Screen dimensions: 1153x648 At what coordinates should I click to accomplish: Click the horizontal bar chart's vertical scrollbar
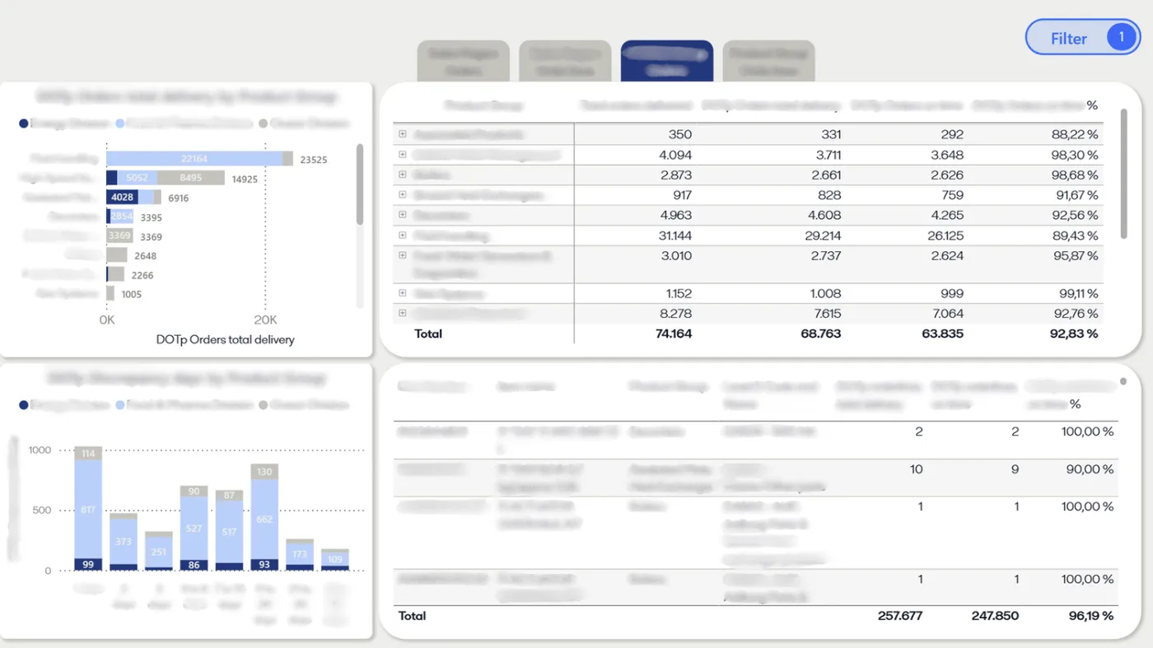(359, 184)
